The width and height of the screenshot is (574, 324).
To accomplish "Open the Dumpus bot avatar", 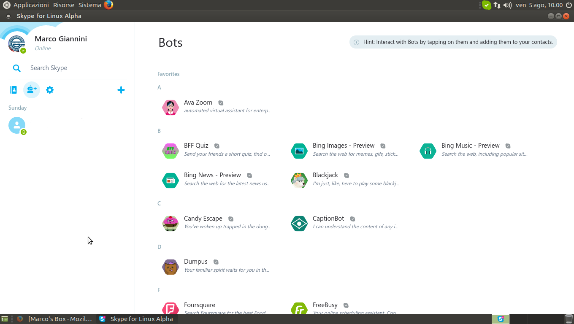I will pos(171,267).
